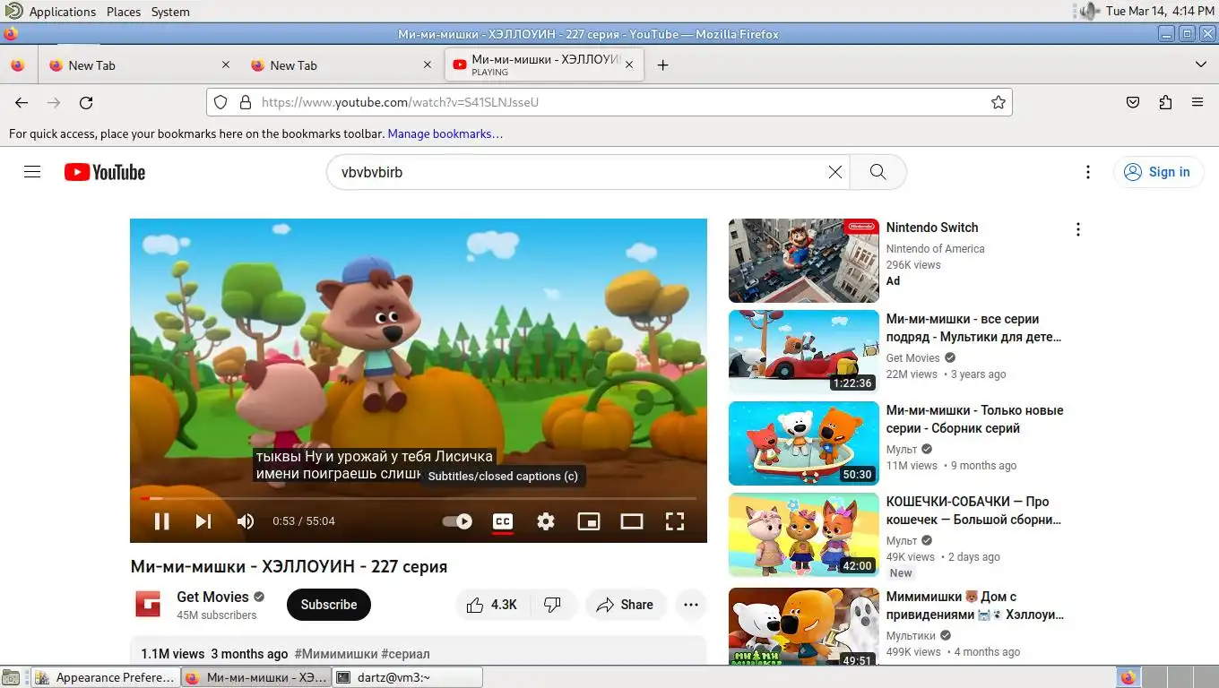Open the System menu
Image resolution: width=1219 pixels, height=688 pixels.
point(170,12)
